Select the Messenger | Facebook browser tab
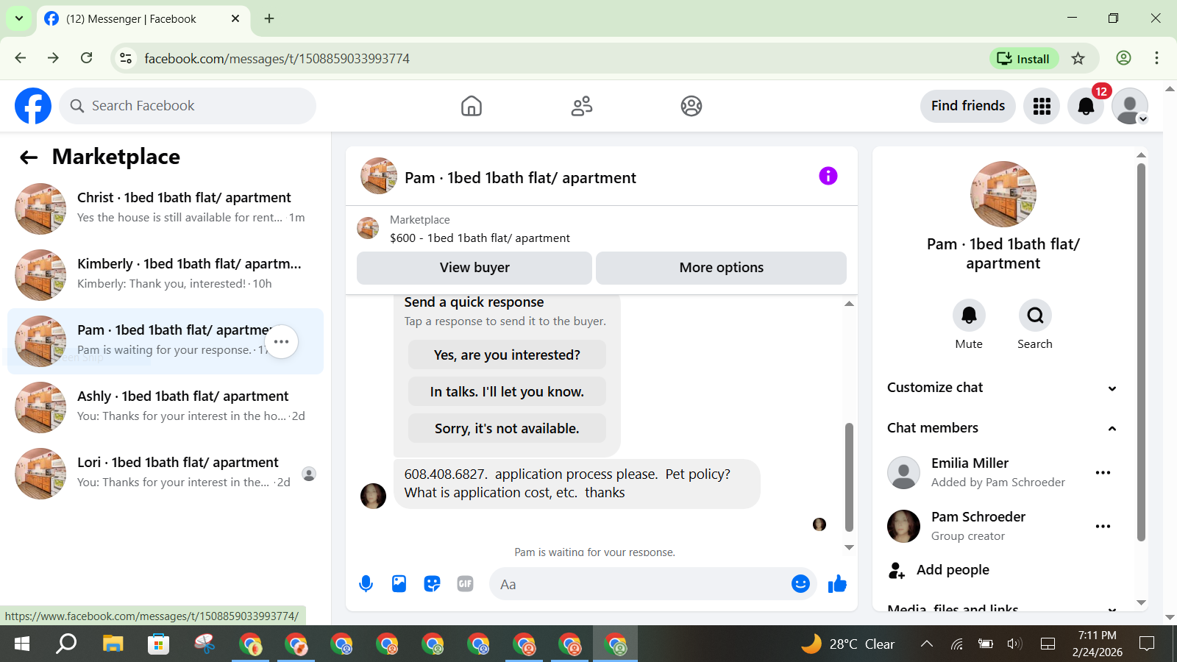Screen dimensions: 1177x662 pyautogui.click(x=143, y=19)
